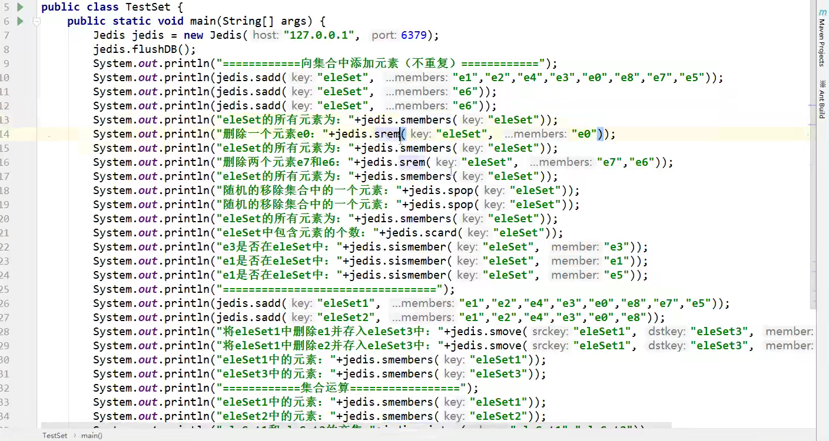
Task: Click the string 向集合中添加元素（不重复）
Action: click(x=380, y=64)
